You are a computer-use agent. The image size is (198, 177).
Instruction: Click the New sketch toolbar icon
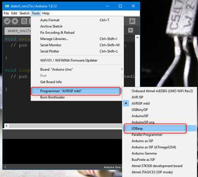(x=24, y=21)
